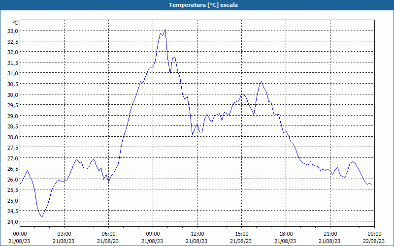This screenshot has width=394, height=246.
Task: Click the 27,0 y-axis label
Action: pos(13,158)
